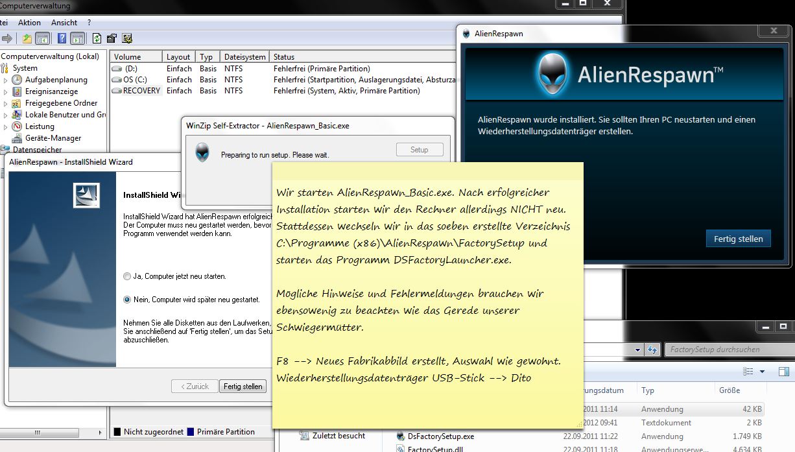Open the Explorer view options dropdown arrow
795x452 pixels.
click(x=762, y=372)
